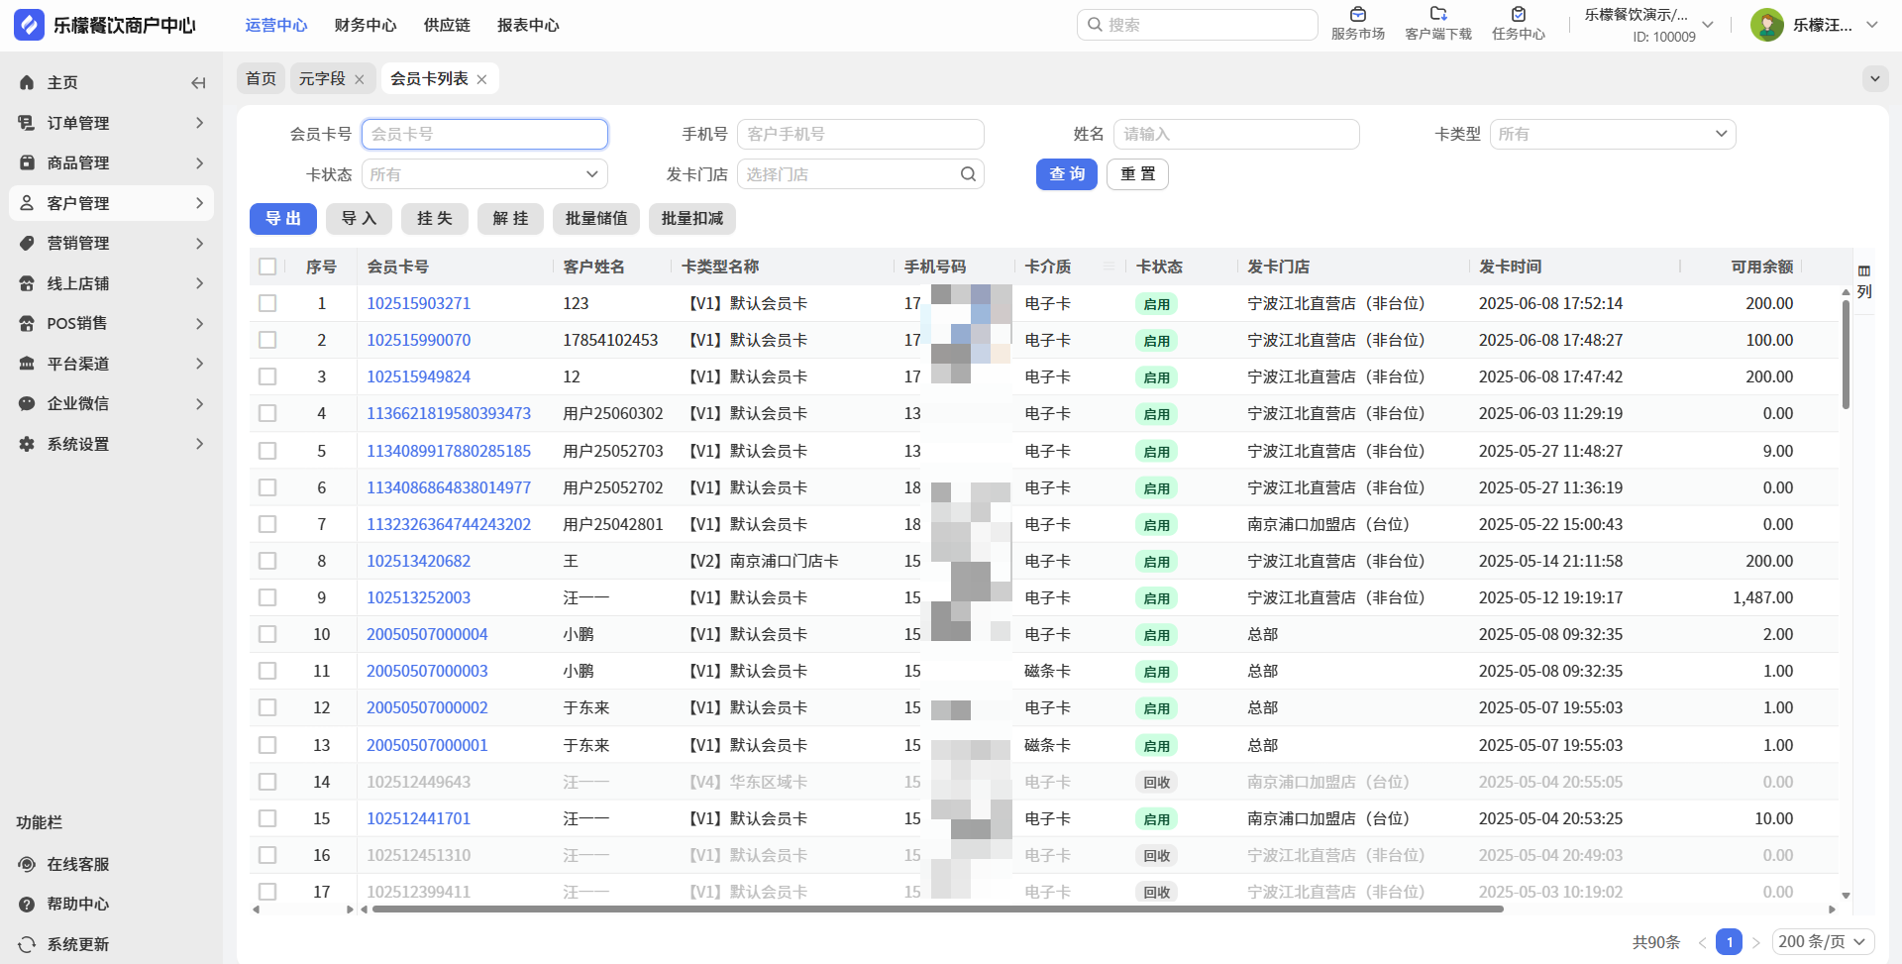Viewport: 1902px width, 964px height.
Task: Check row 2 card 102515990070
Action: point(267,340)
